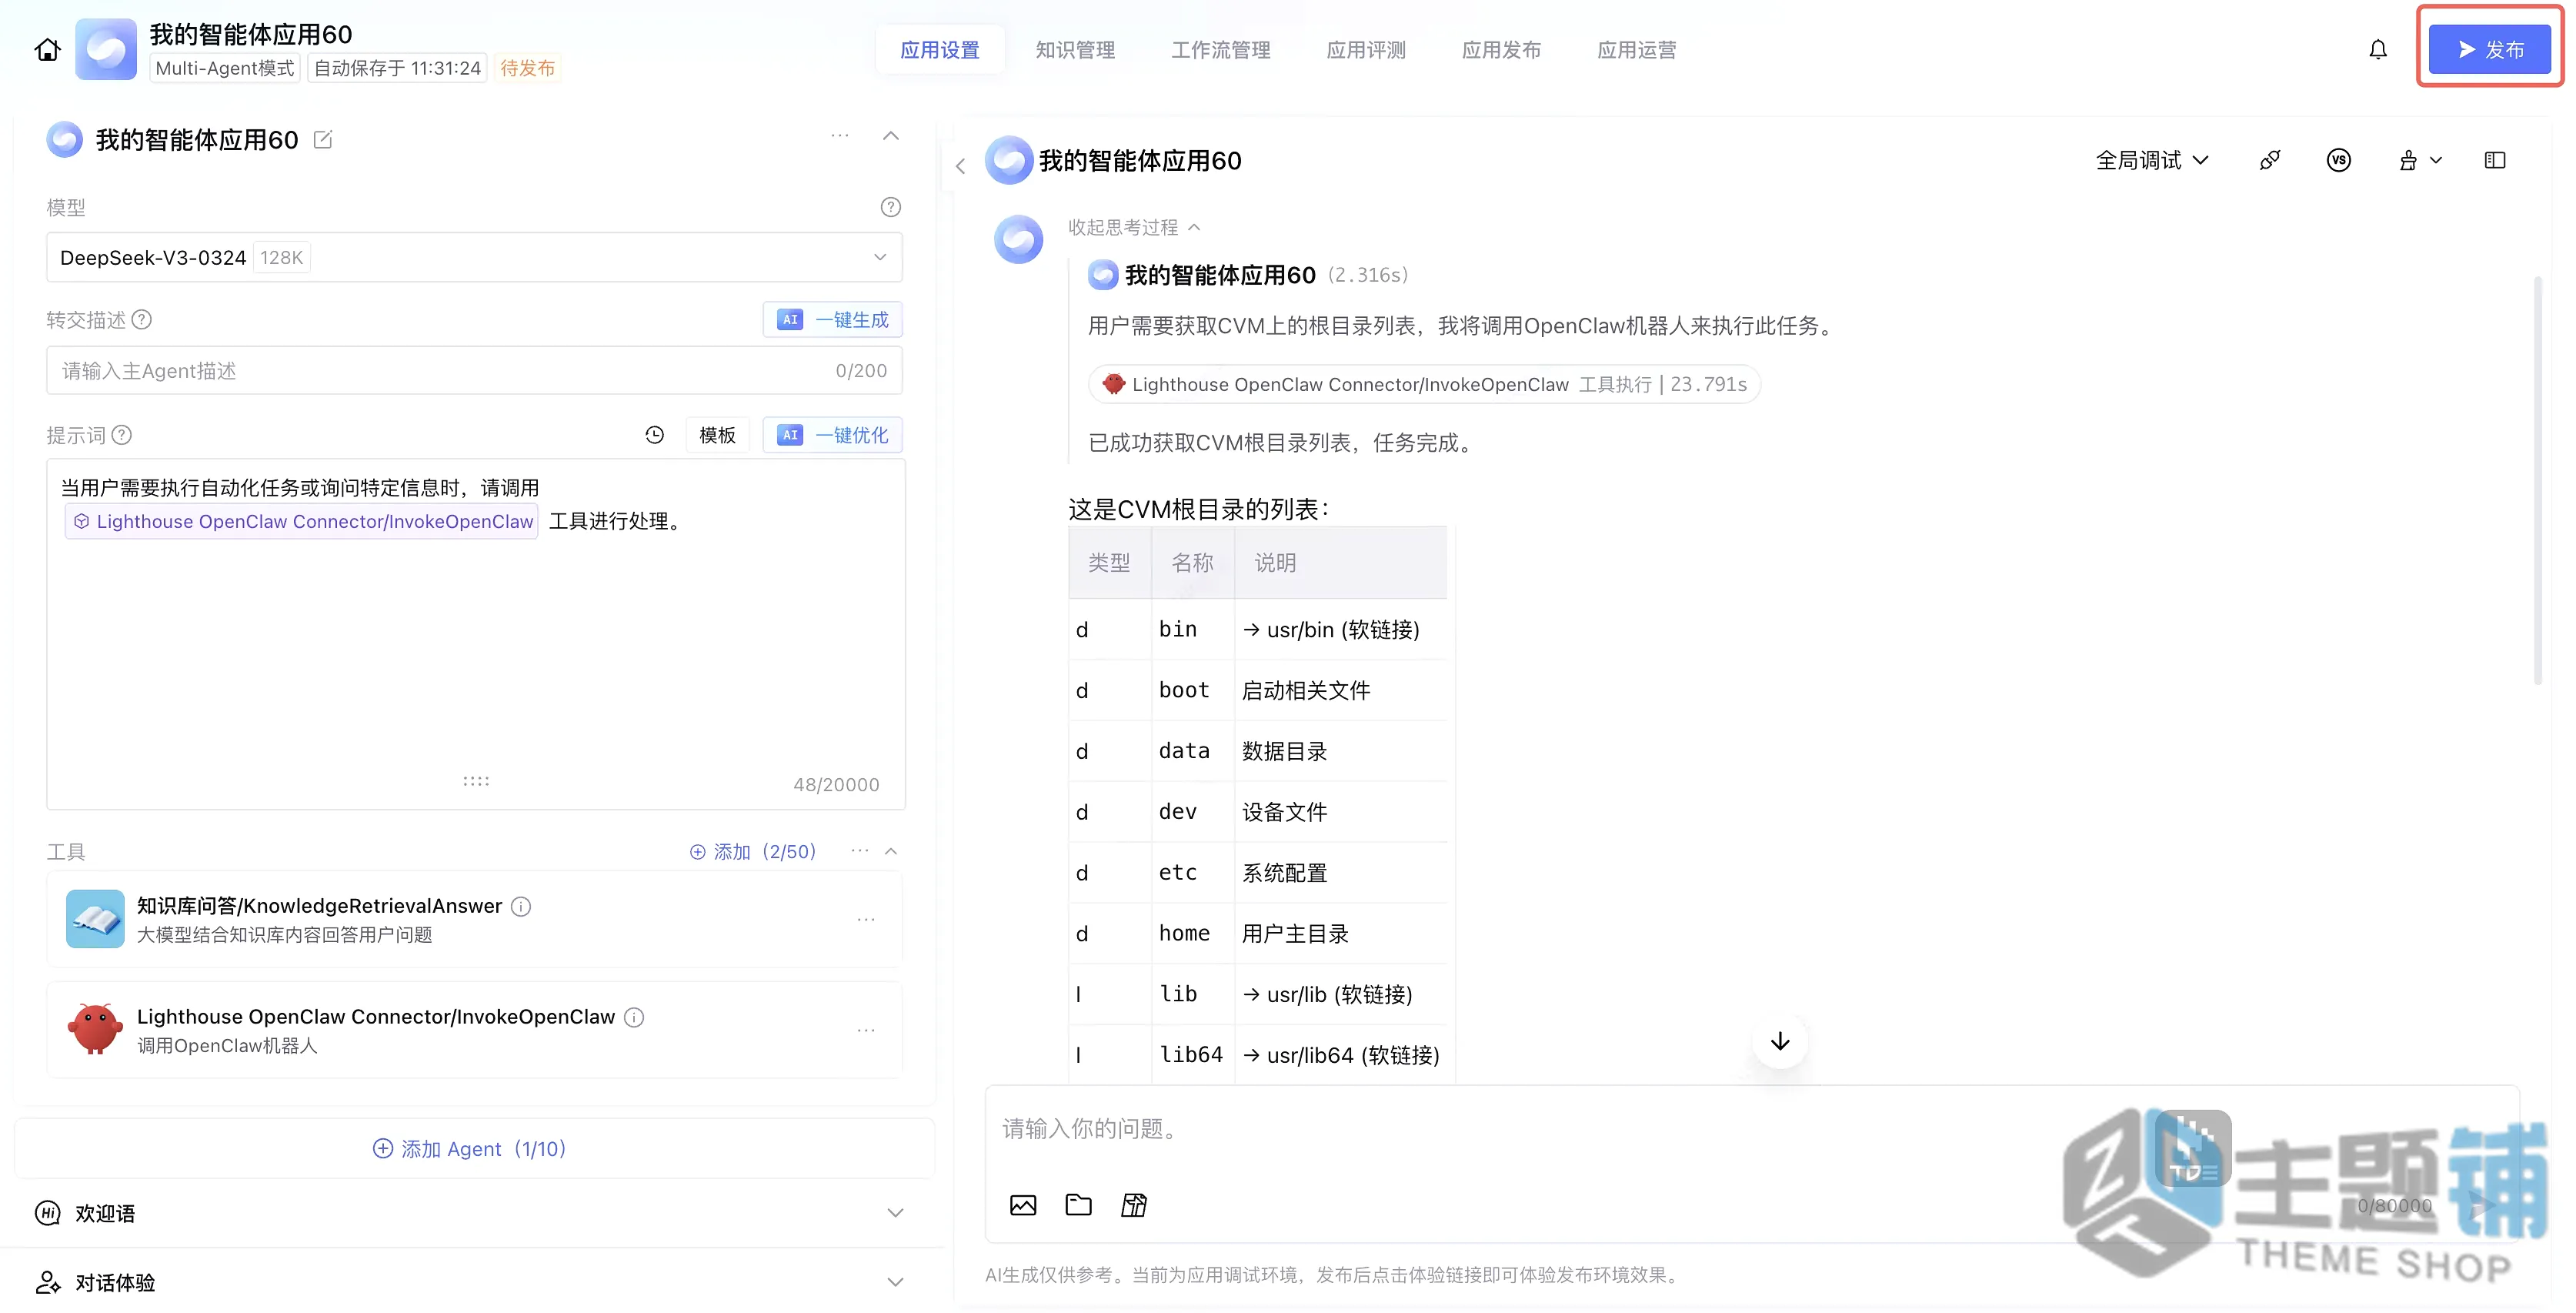Viewport: 2576px width, 1313px height.
Task: Click the 提示词 help icon
Action: pos(122,435)
